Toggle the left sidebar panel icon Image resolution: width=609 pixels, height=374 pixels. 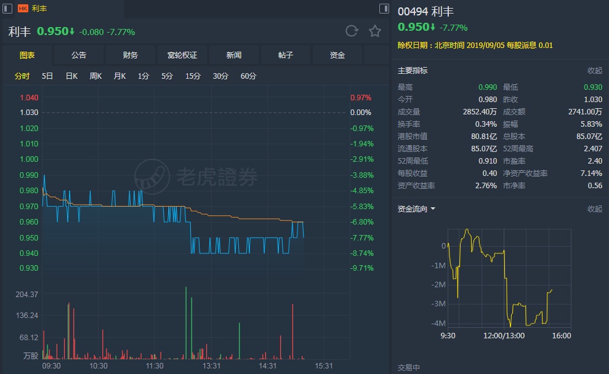pos(7,8)
